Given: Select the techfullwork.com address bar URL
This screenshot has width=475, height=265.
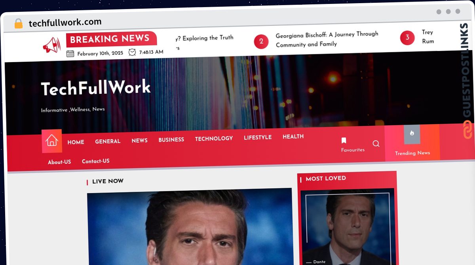Looking at the screenshot, I should point(65,23).
